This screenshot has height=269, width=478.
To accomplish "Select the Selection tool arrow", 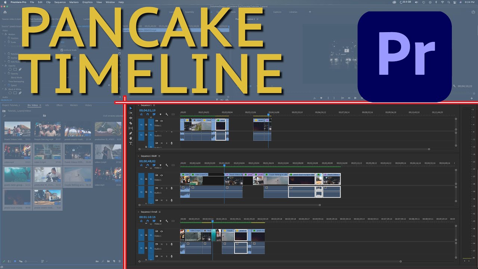I will [131, 108].
